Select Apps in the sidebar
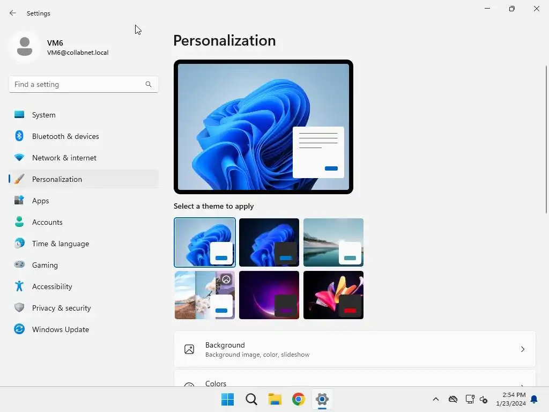The width and height of the screenshot is (549, 412). [83, 201]
